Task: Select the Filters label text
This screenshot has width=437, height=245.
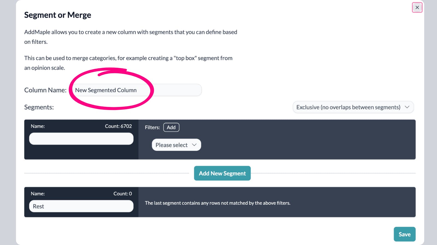Action: tap(152, 127)
